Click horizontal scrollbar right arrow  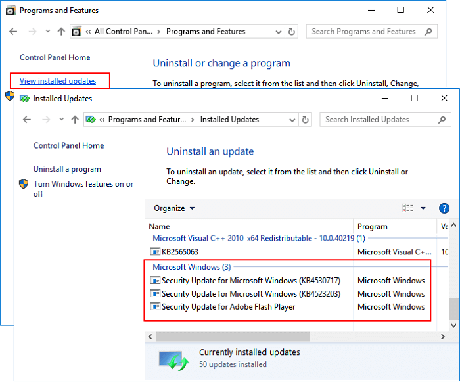443,337
